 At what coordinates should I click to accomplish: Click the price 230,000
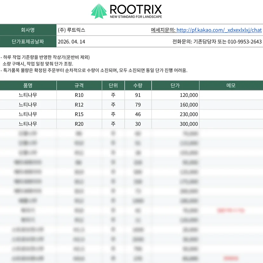tap(189, 114)
